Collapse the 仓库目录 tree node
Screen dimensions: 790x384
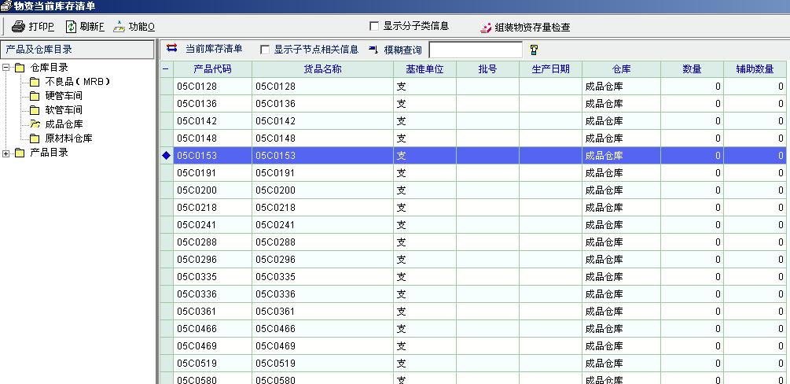click(x=6, y=68)
